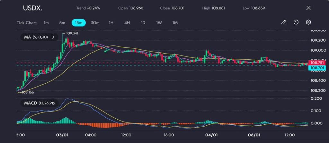Open chart settings hexagon icon
Image resolution: width=329 pixels, height=143 pixels.
pos(308,22)
